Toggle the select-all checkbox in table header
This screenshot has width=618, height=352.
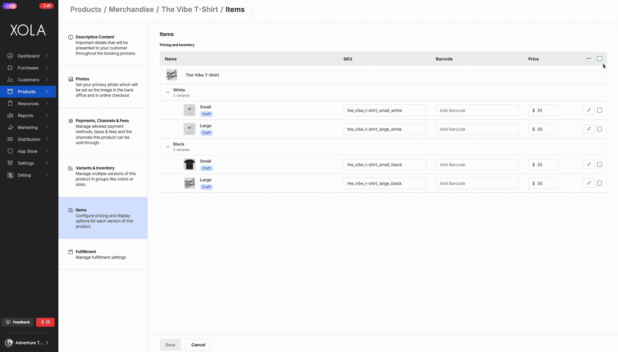(600, 59)
